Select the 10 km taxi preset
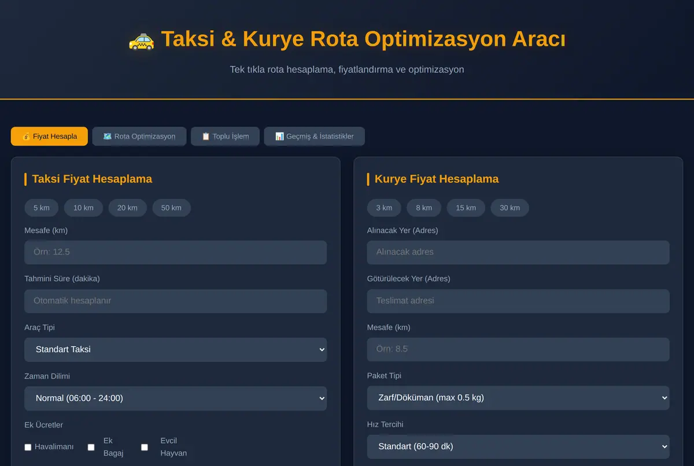This screenshot has height=466, width=694. click(83, 208)
